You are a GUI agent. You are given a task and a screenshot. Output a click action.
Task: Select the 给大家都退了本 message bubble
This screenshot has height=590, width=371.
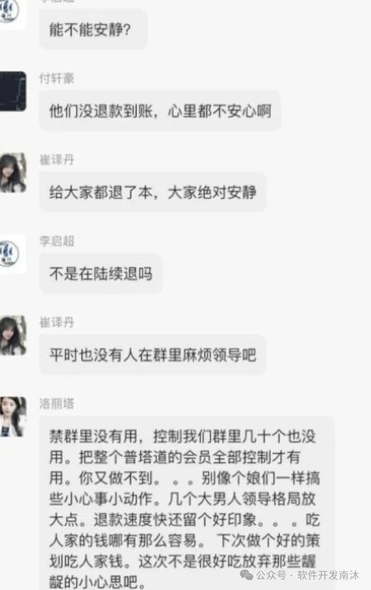(x=153, y=192)
